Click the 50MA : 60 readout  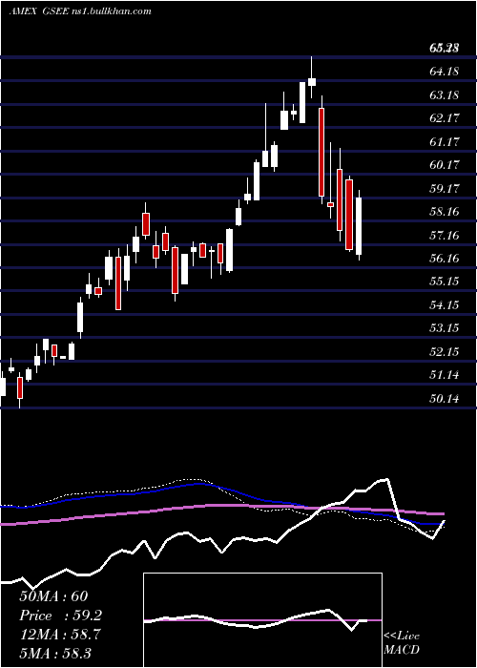pyautogui.click(x=53, y=596)
